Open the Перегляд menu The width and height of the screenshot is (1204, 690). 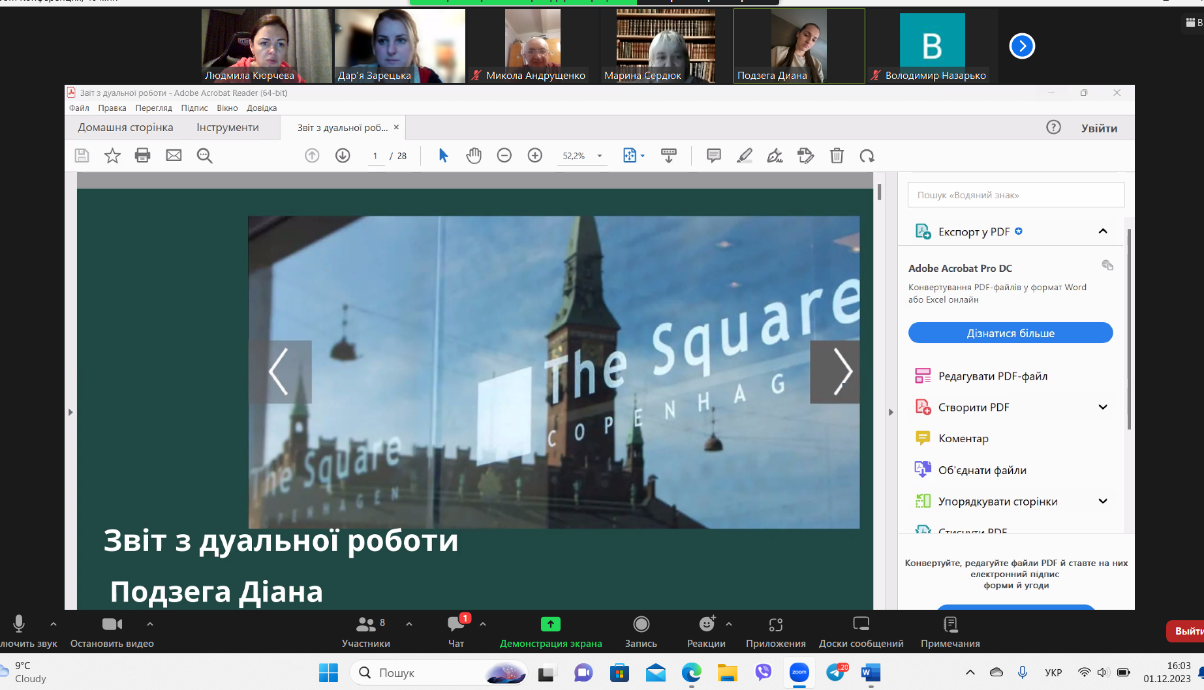pyautogui.click(x=153, y=108)
